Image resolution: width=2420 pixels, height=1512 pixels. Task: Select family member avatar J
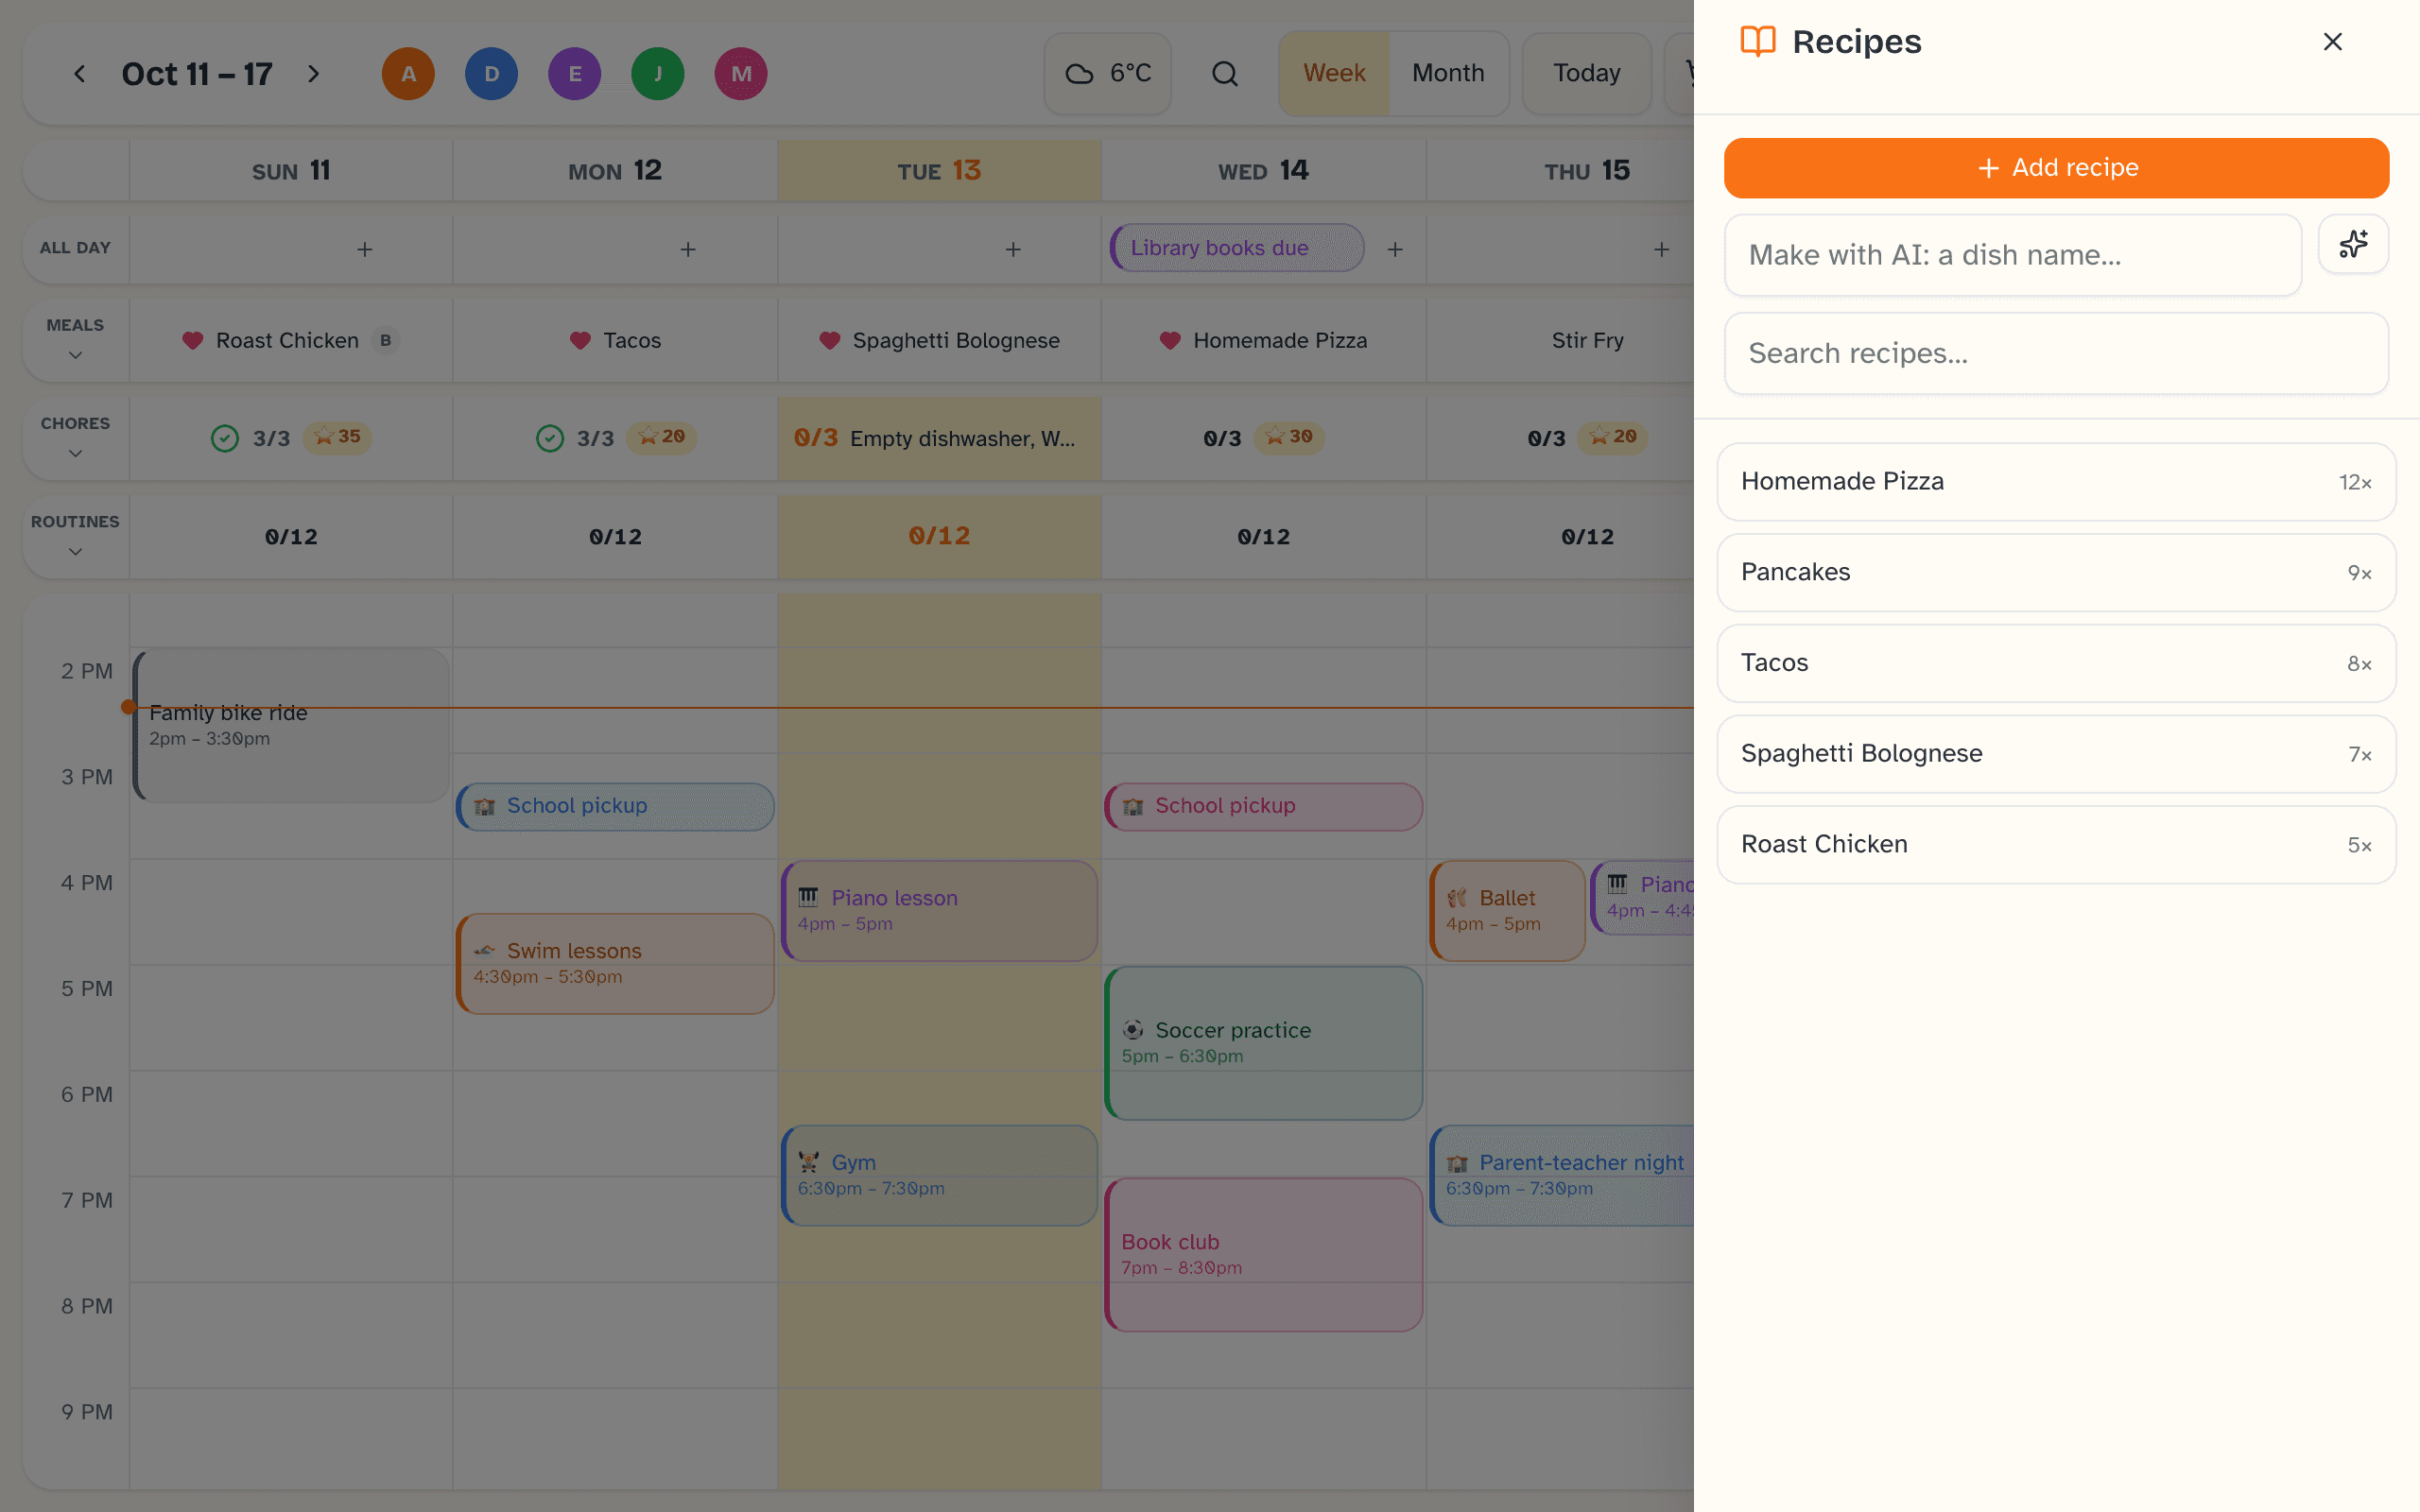coord(658,74)
